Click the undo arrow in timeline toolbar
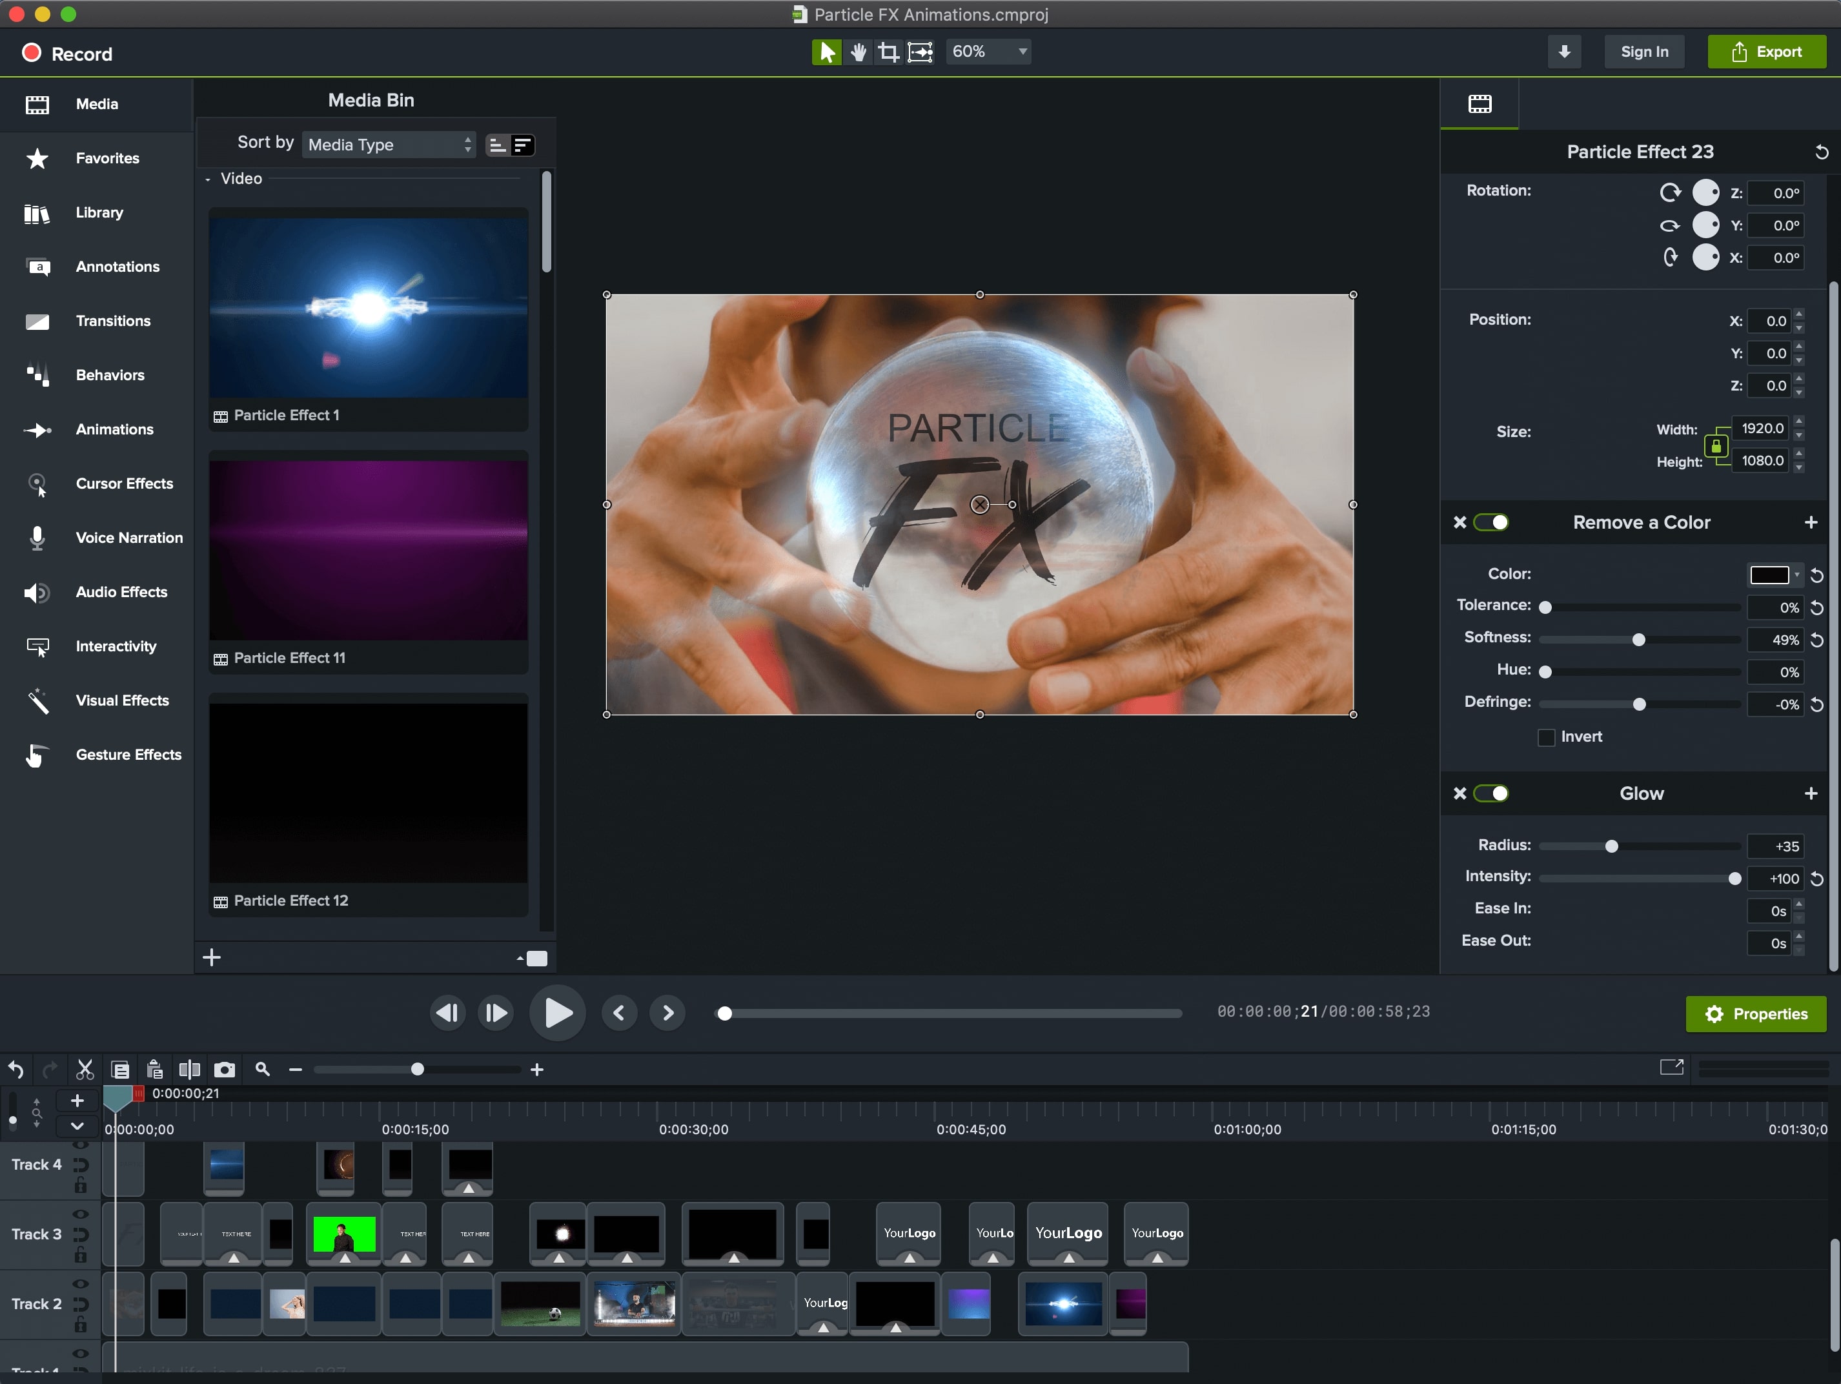The height and width of the screenshot is (1384, 1841). tap(15, 1070)
